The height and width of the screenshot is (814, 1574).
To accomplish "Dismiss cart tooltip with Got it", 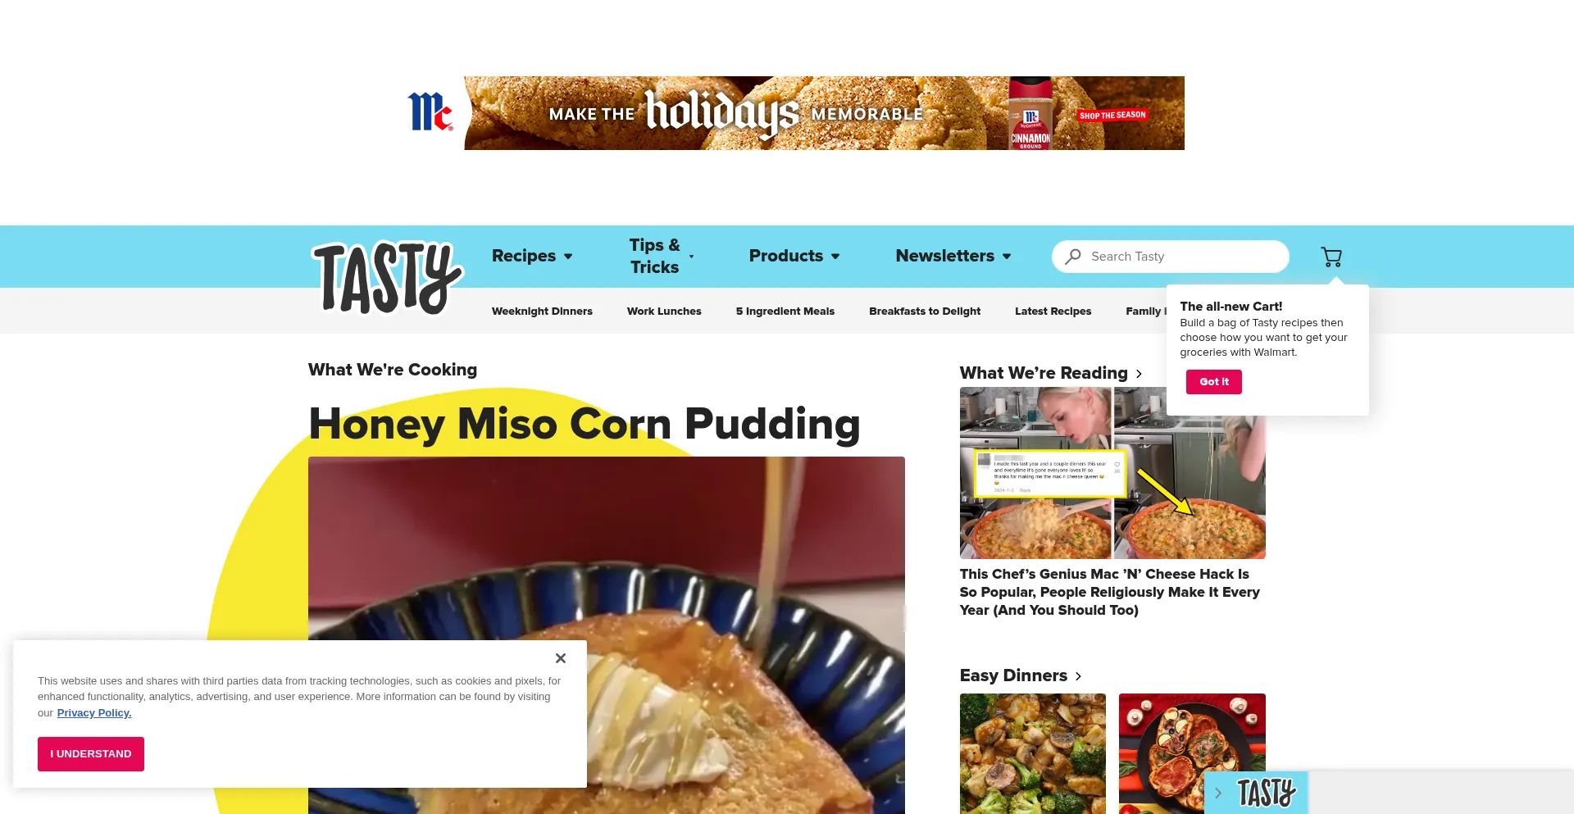I will pos(1214,382).
